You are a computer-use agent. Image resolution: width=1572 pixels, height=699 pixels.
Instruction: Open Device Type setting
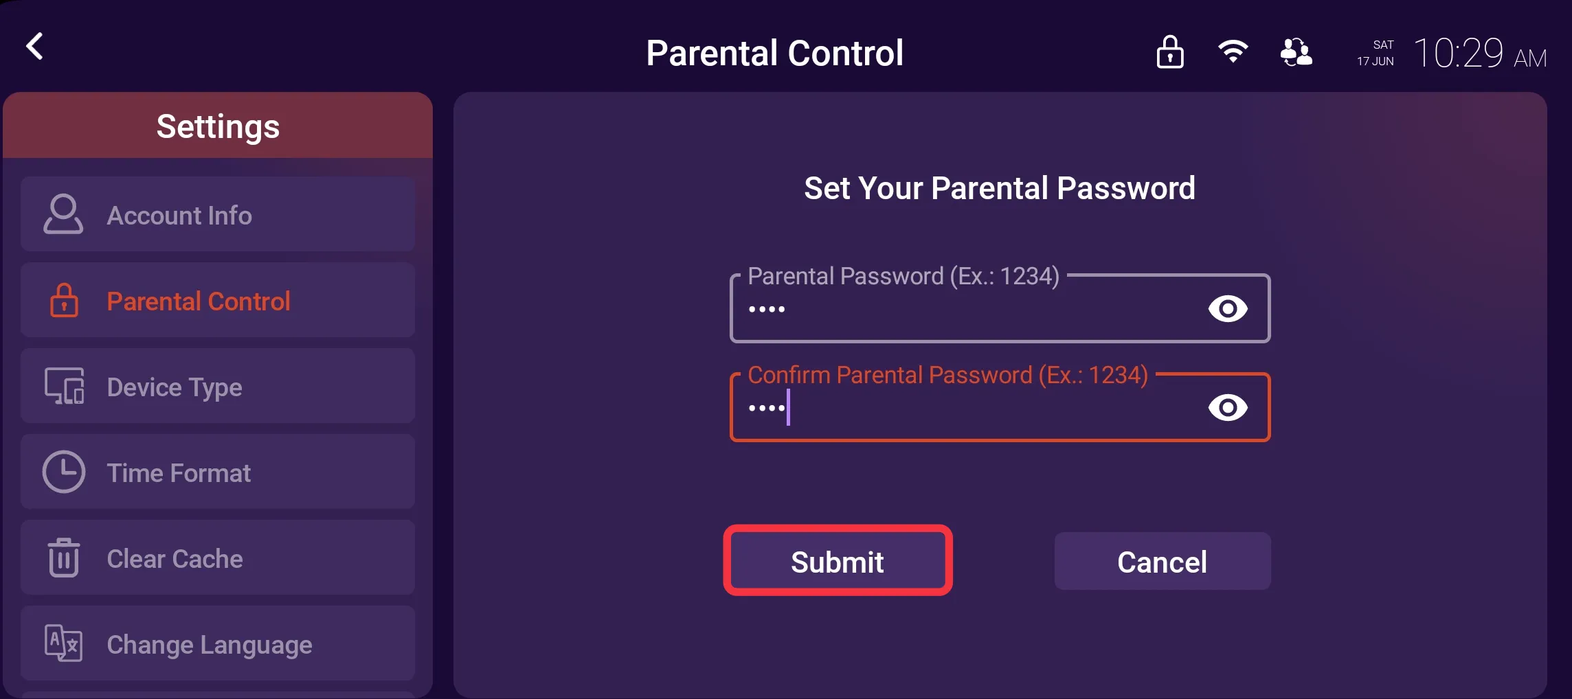(x=218, y=386)
